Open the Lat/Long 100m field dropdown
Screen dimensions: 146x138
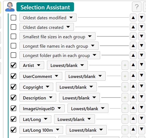click(41, 130)
